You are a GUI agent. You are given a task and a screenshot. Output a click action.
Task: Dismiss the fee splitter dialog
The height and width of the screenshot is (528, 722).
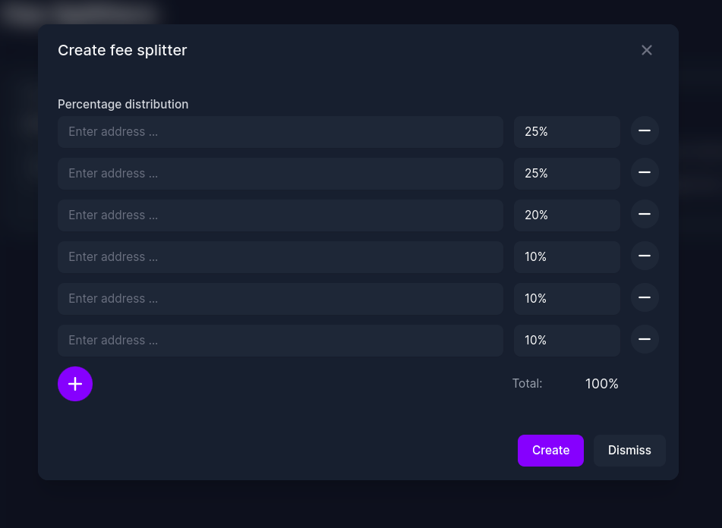point(629,451)
